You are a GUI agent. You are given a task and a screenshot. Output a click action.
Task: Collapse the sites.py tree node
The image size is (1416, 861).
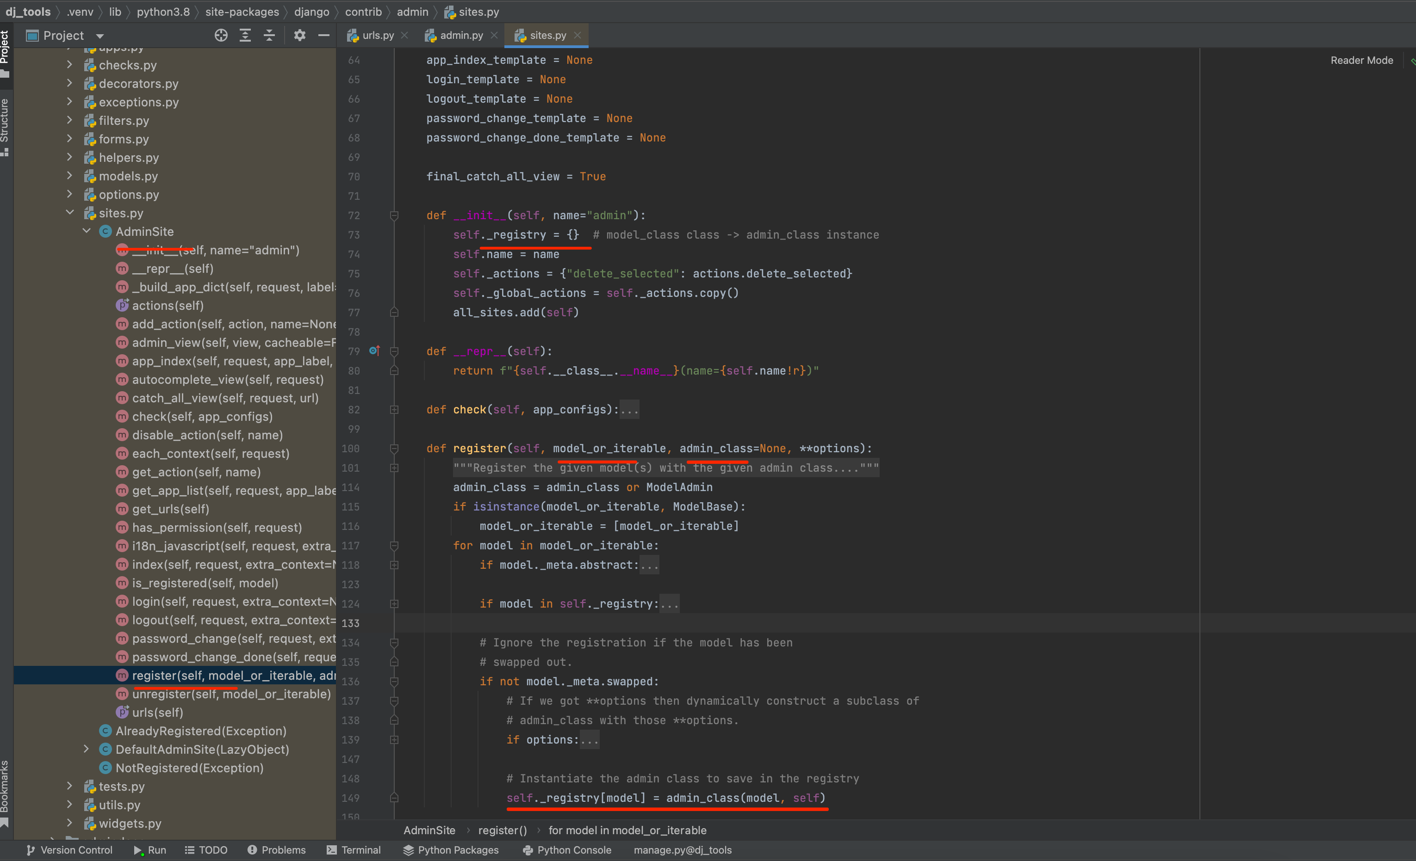tap(69, 213)
